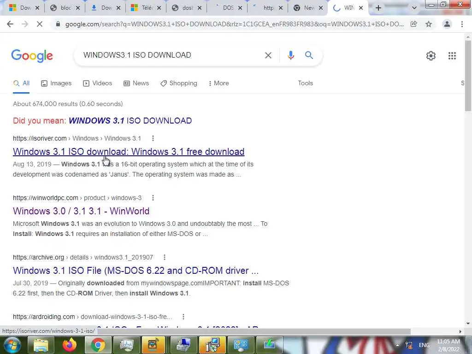Click the vertical page scrollbar thumb

point(468,75)
